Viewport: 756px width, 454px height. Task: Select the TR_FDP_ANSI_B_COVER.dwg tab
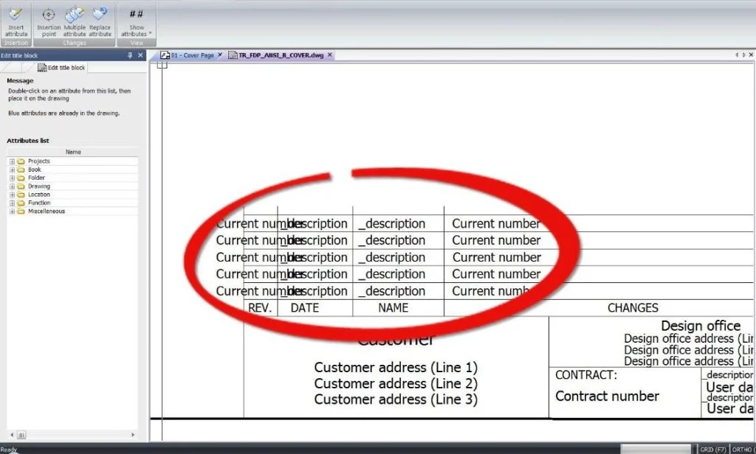click(281, 55)
